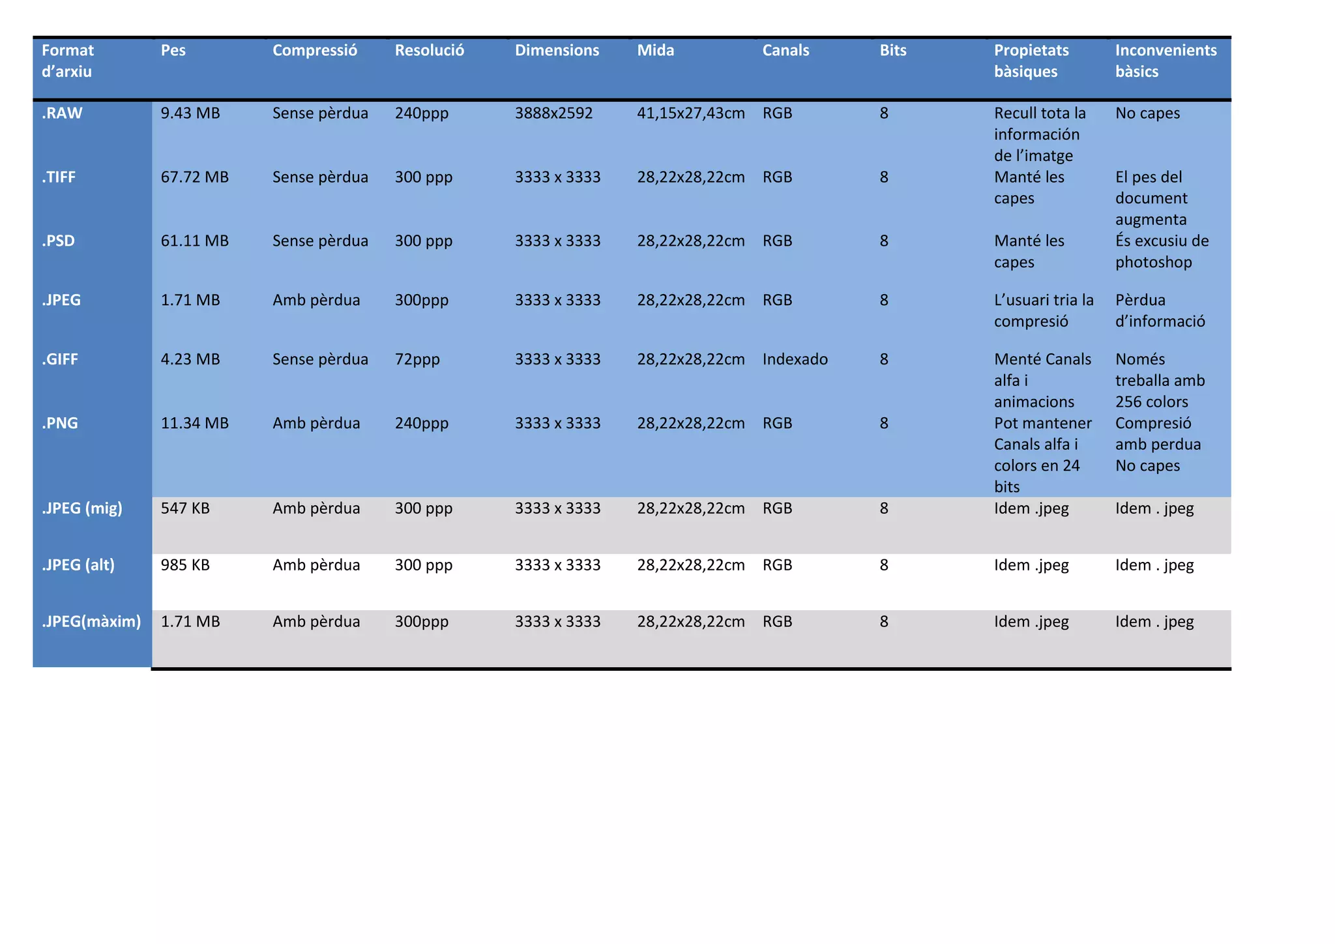Select the '.JPEG (mig)' row label
1335x944 pixels.
82,508
